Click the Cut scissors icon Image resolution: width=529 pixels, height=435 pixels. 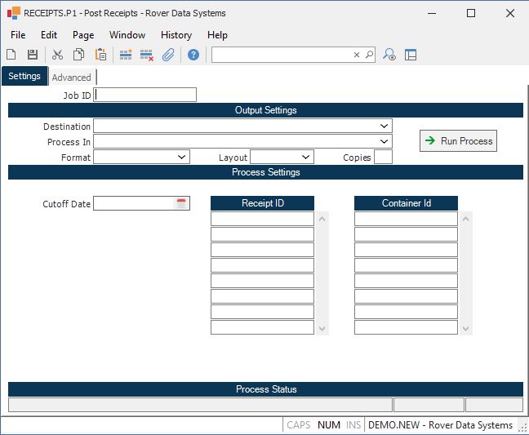57,55
